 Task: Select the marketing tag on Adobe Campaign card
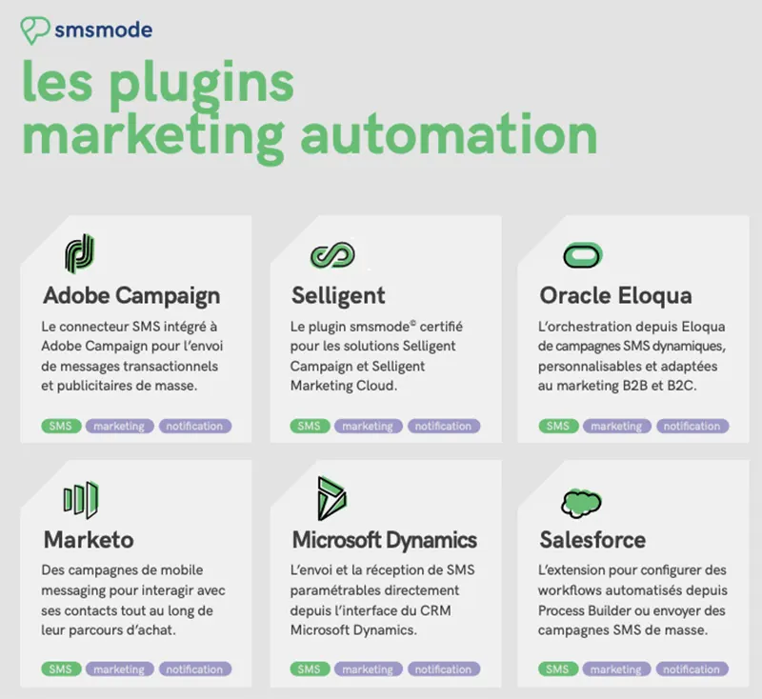(x=120, y=426)
